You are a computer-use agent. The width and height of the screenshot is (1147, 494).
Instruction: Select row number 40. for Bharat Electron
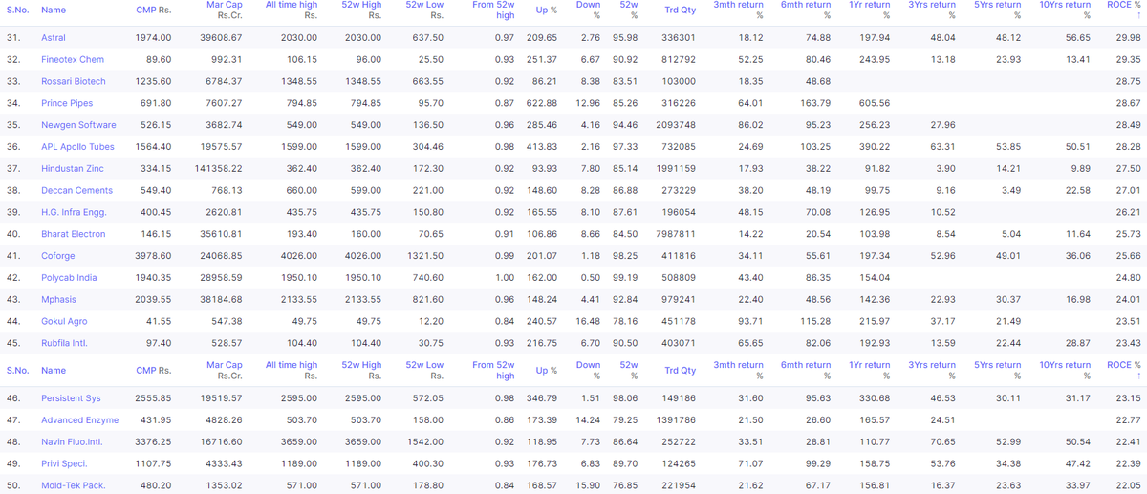13,234
